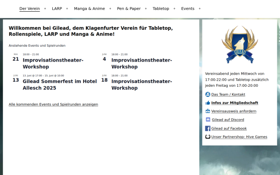Open Vereinsausweis anfordern link
Viewport: 280px width, 175px height.
(x=234, y=111)
